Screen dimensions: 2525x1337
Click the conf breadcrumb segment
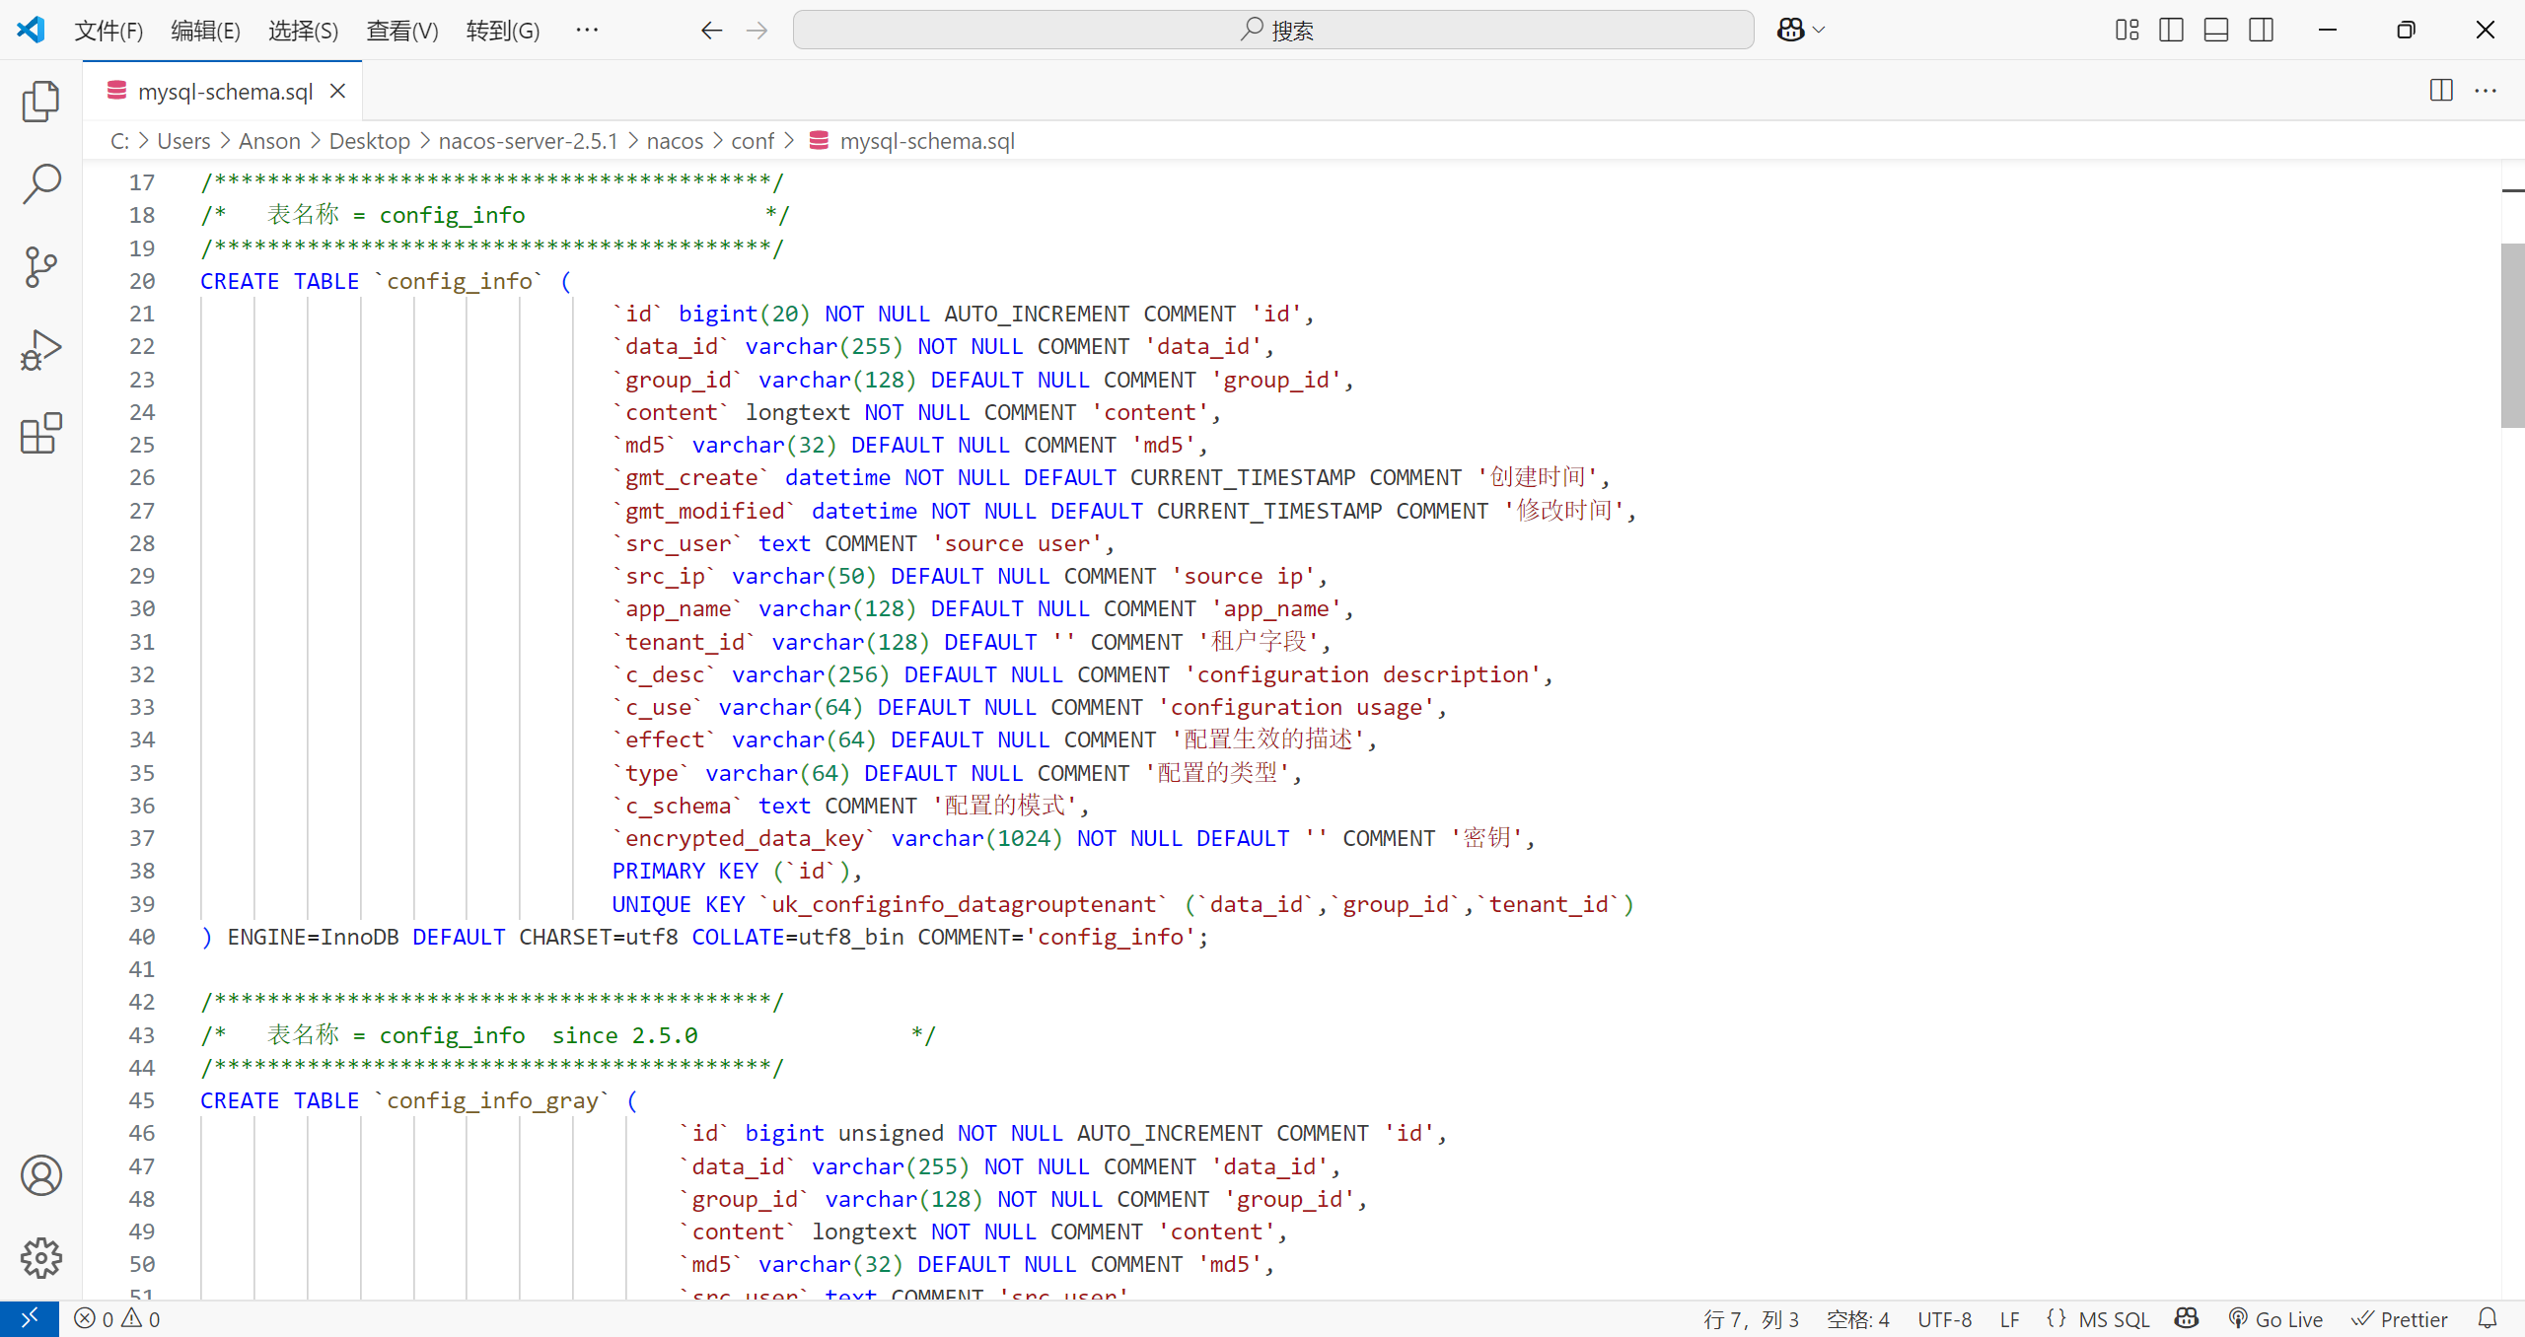753,141
